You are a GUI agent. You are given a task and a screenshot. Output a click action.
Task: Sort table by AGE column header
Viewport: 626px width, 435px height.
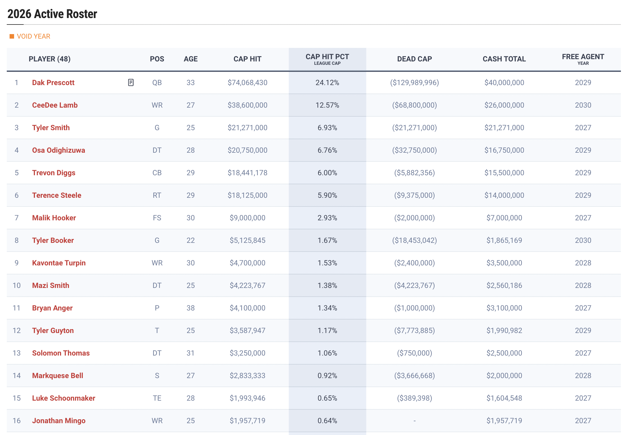(191, 59)
